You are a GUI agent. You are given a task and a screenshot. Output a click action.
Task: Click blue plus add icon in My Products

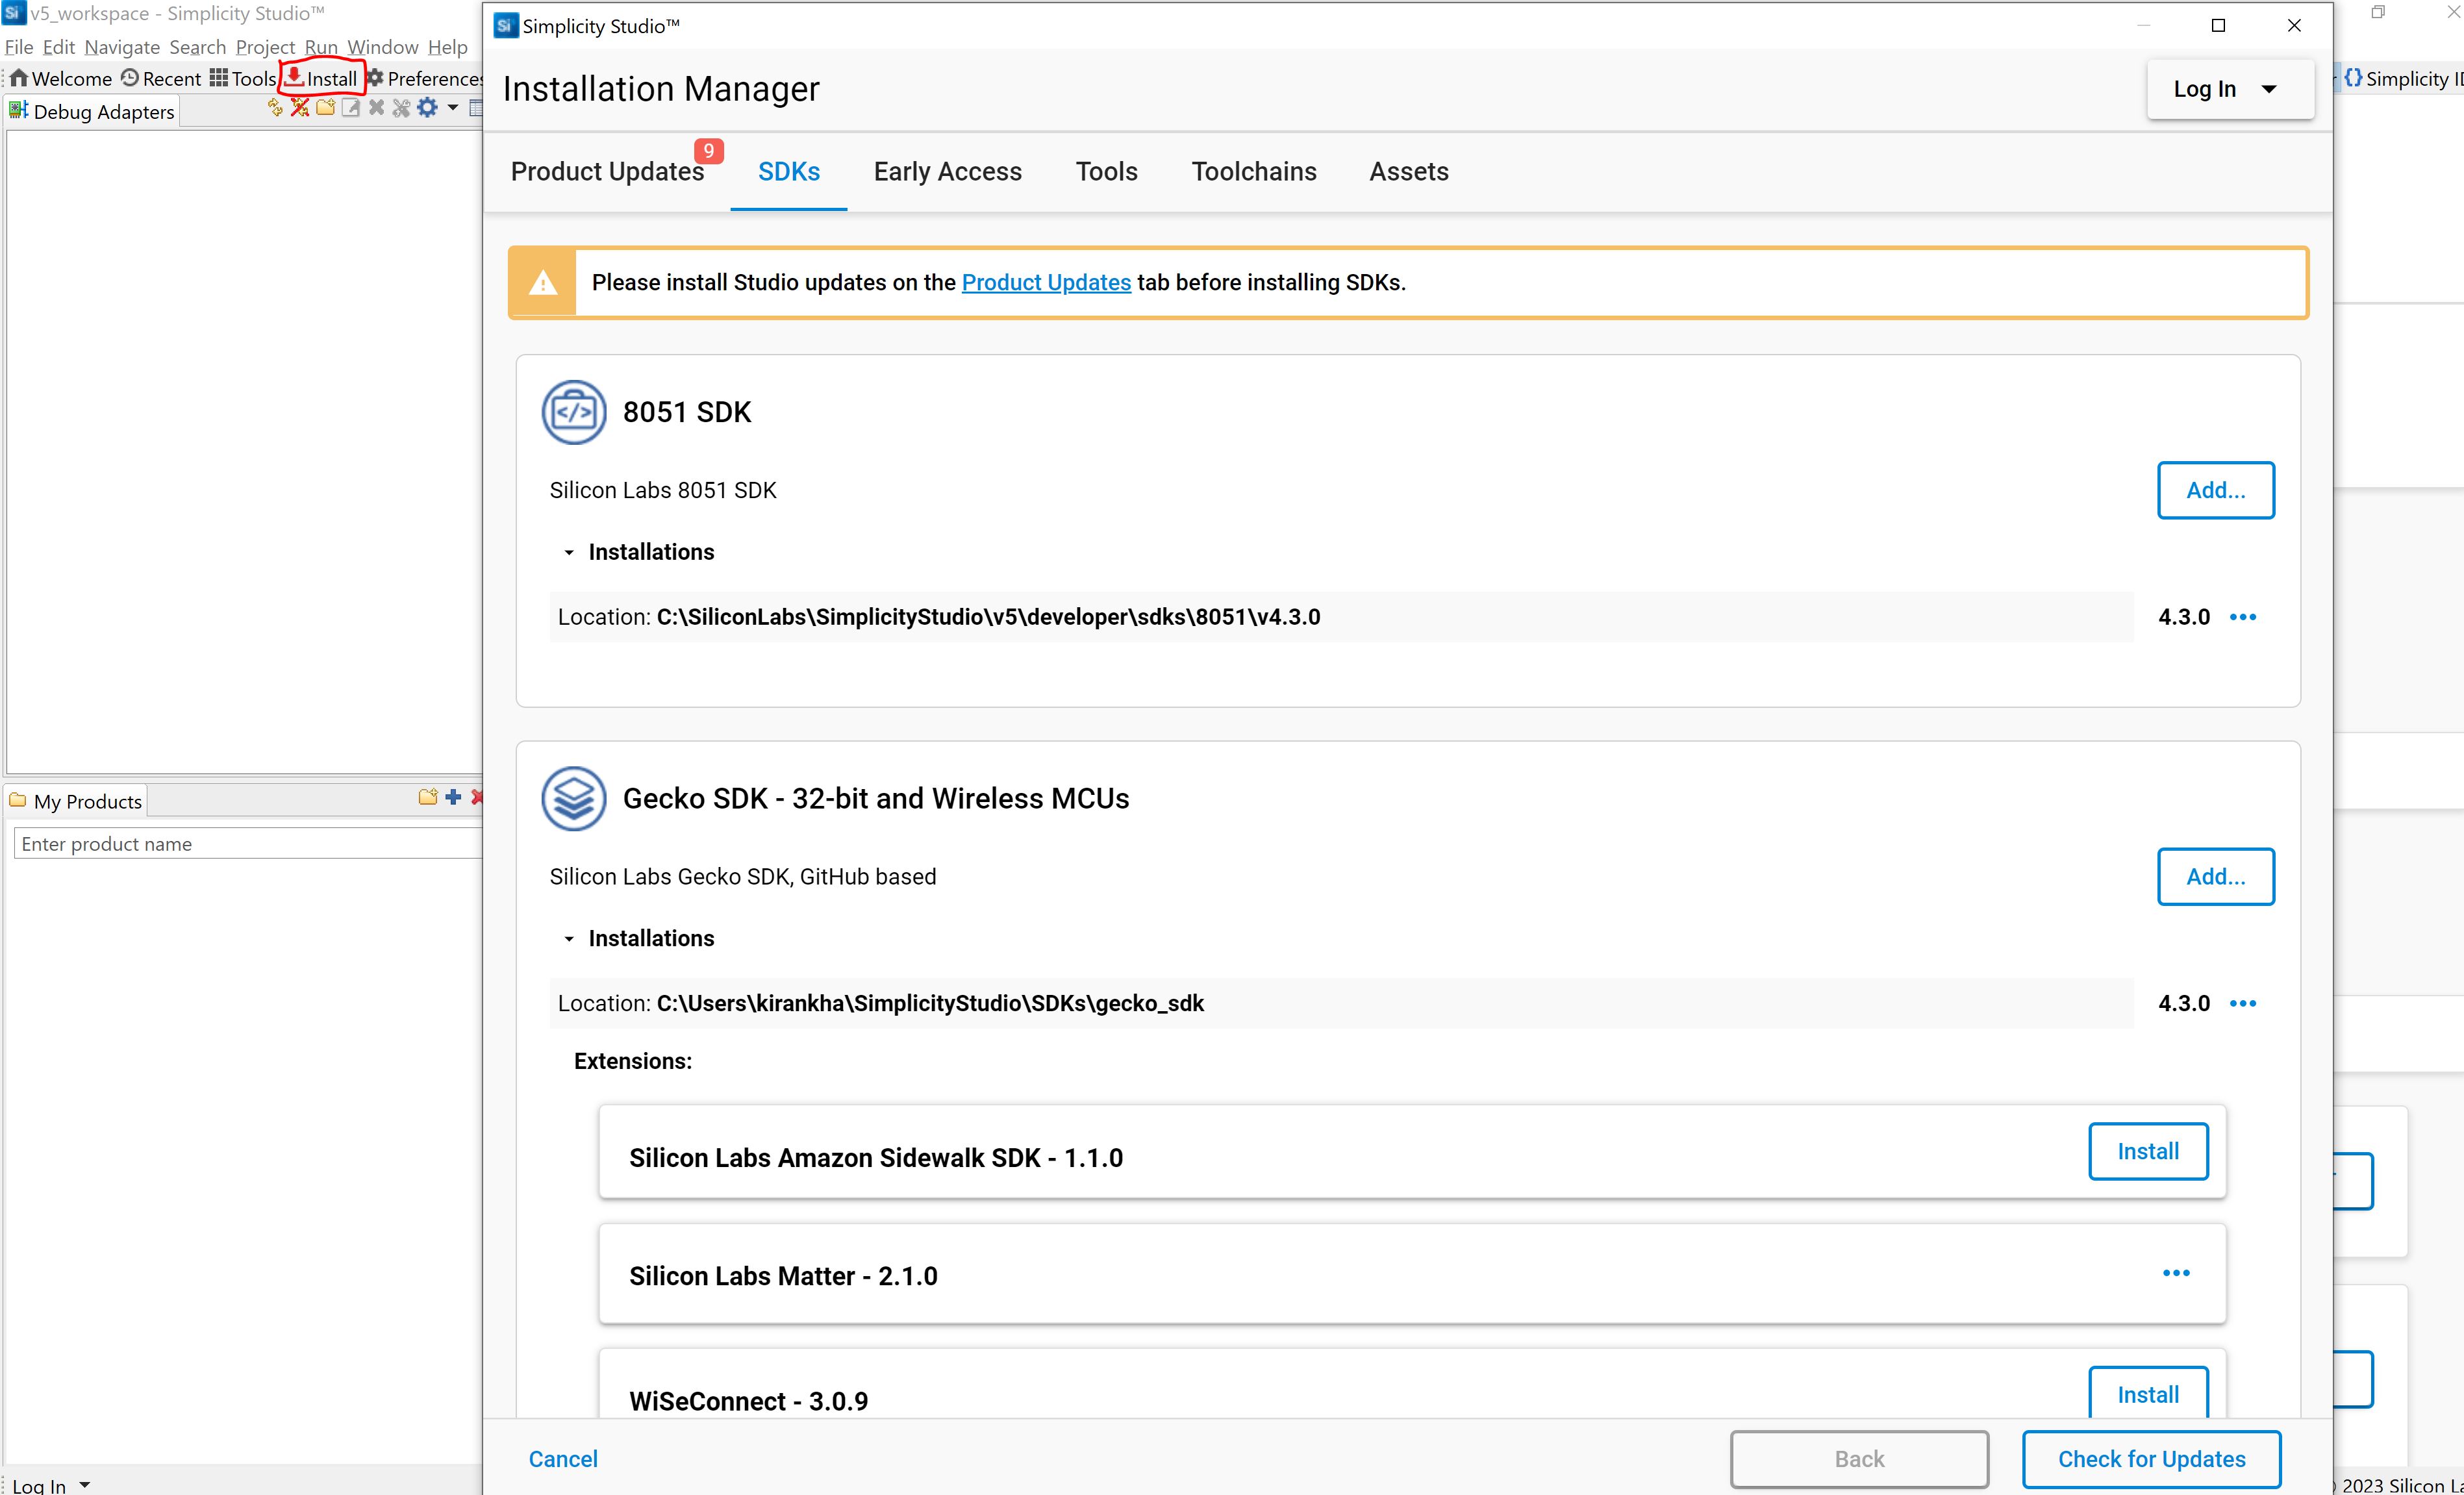453,797
